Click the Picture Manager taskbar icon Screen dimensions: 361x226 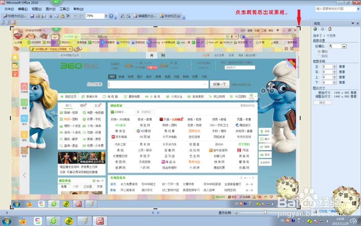pos(100,221)
